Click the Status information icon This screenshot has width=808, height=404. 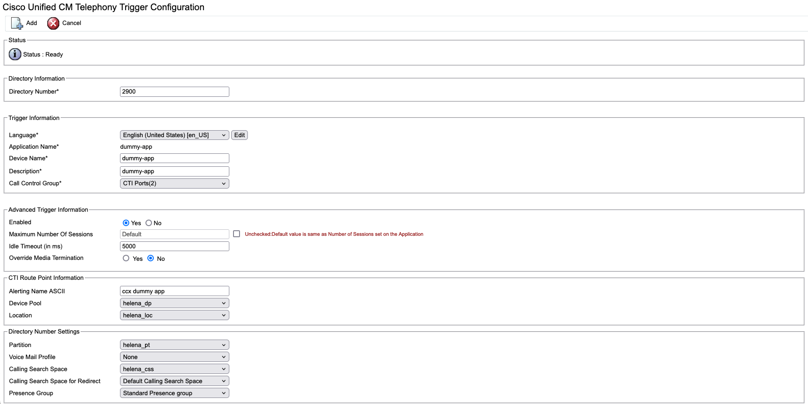[x=15, y=54]
